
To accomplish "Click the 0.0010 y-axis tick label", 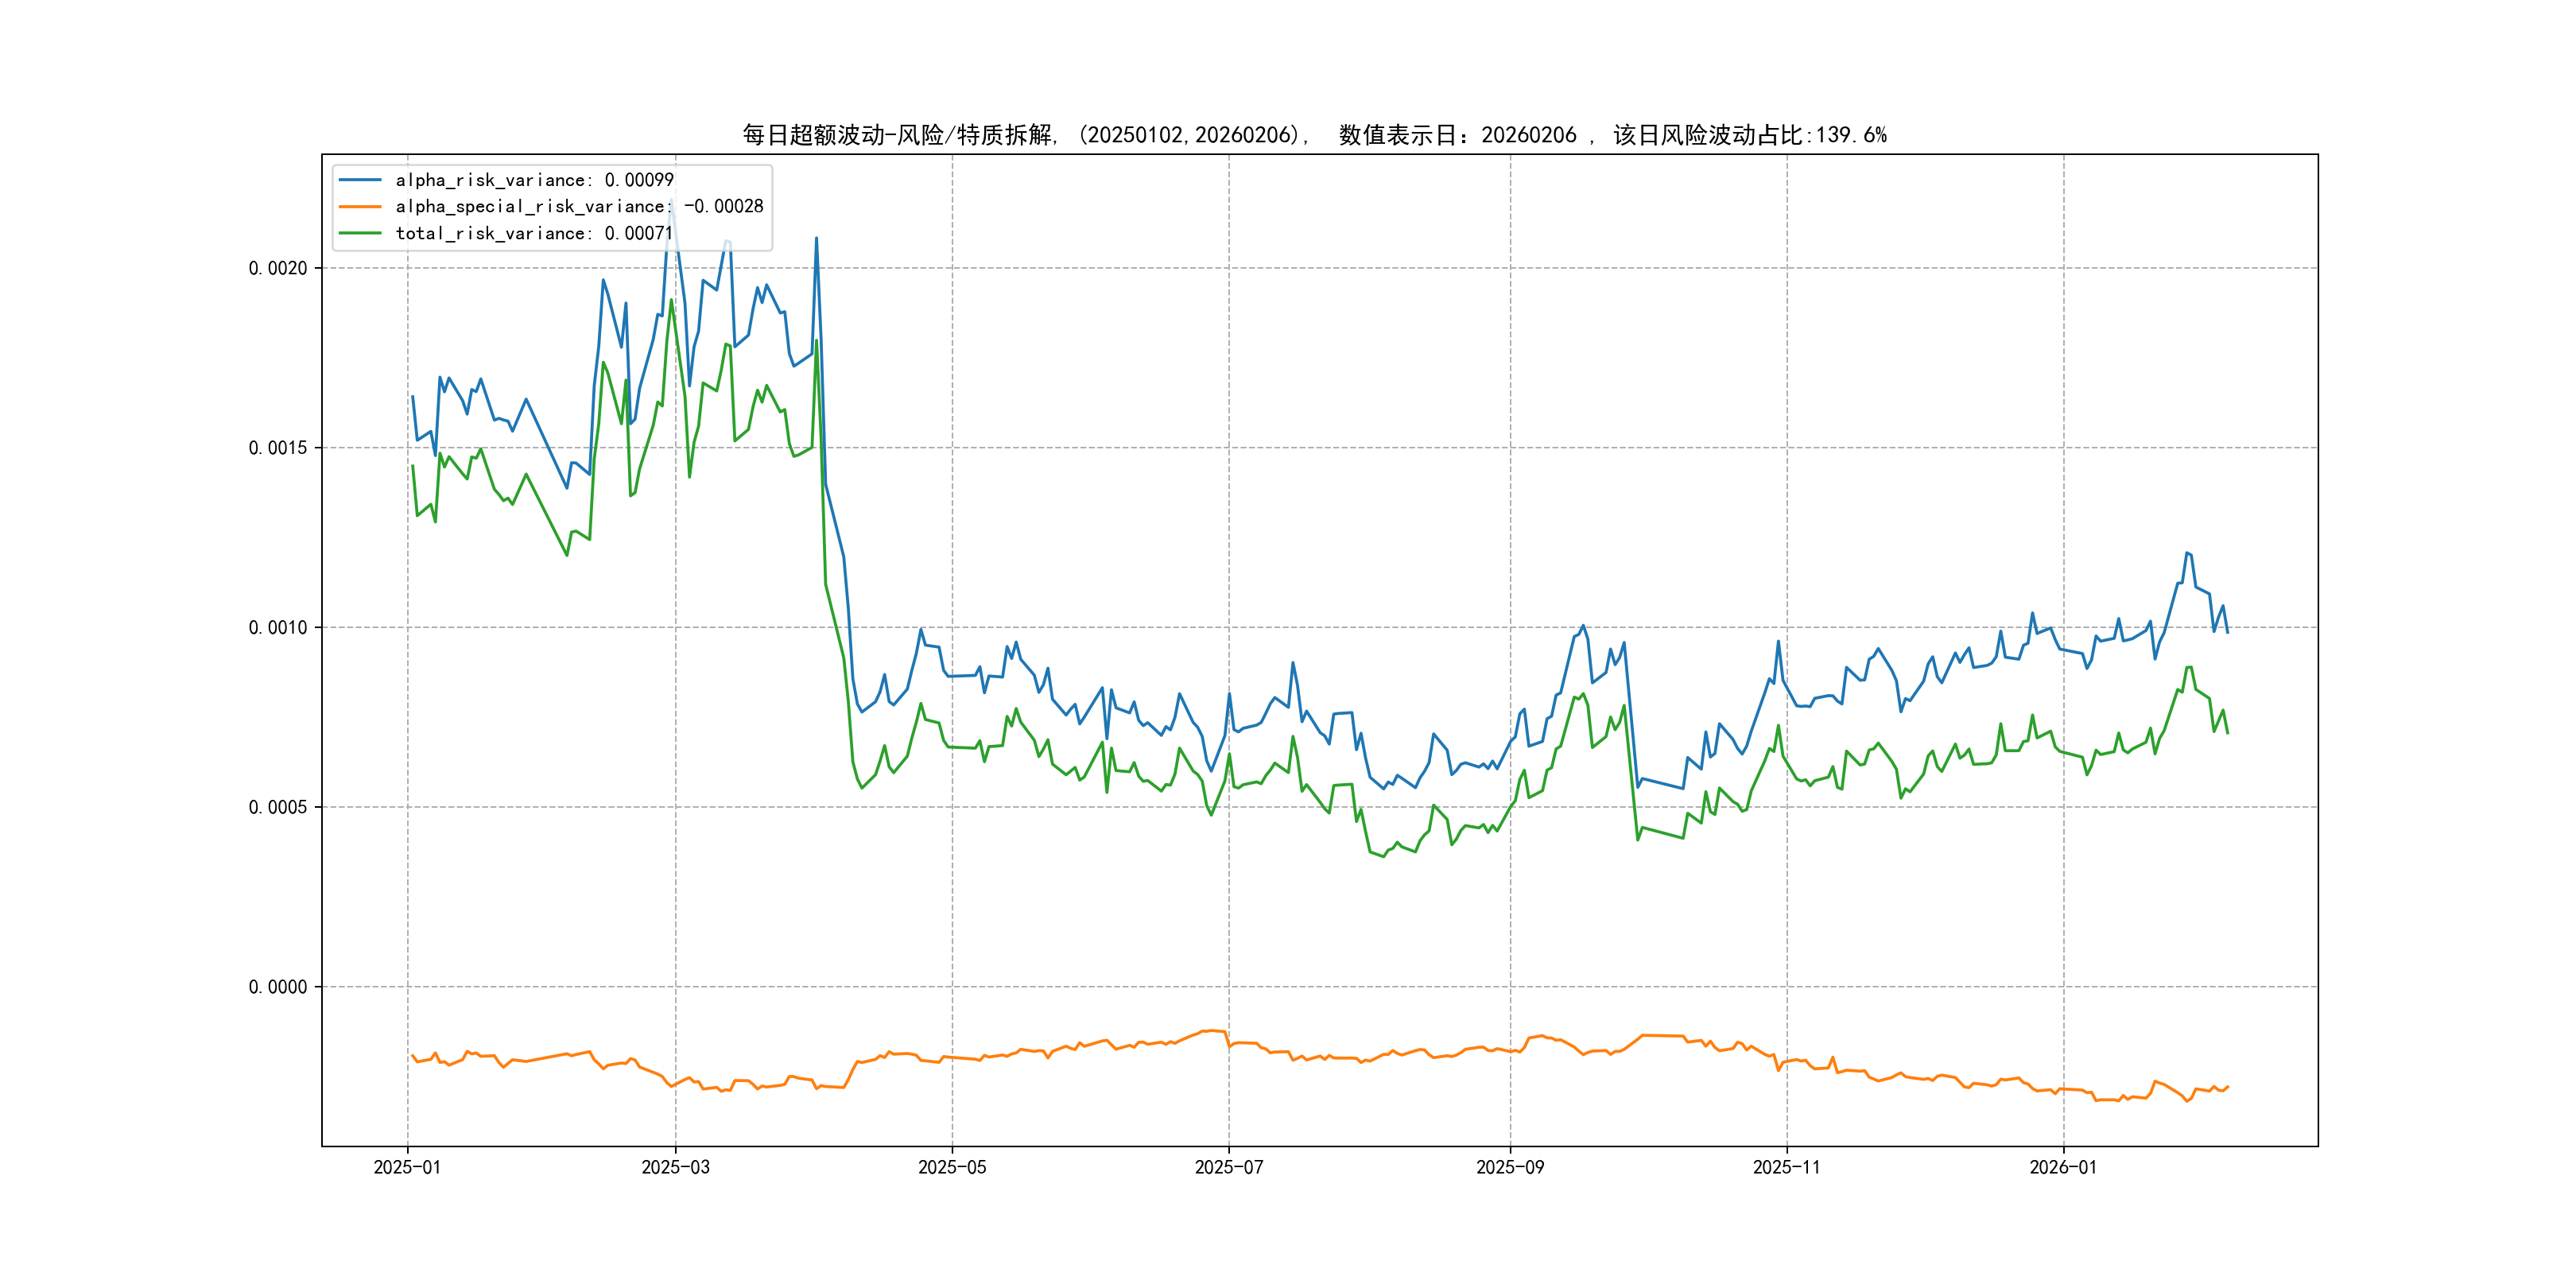I will 278,628.
